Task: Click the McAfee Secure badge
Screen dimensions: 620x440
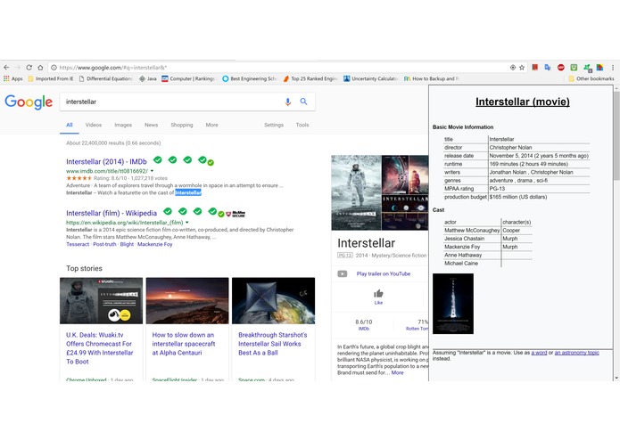Action: pos(236,214)
